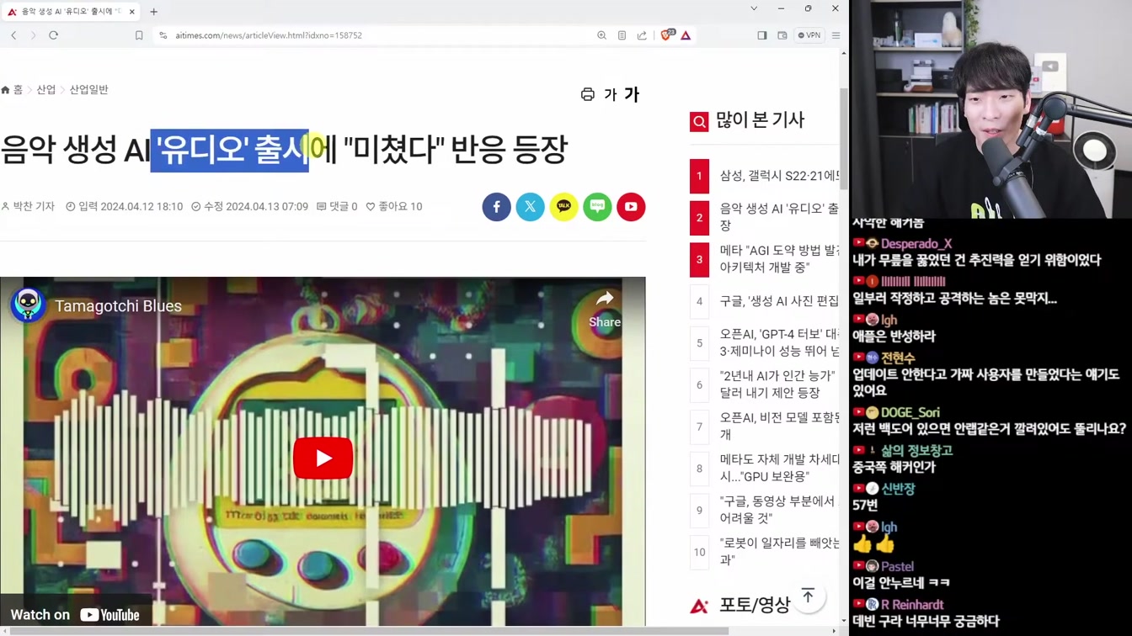Select the 음악 생성 AI '유디오' tab

tap(71, 12)
